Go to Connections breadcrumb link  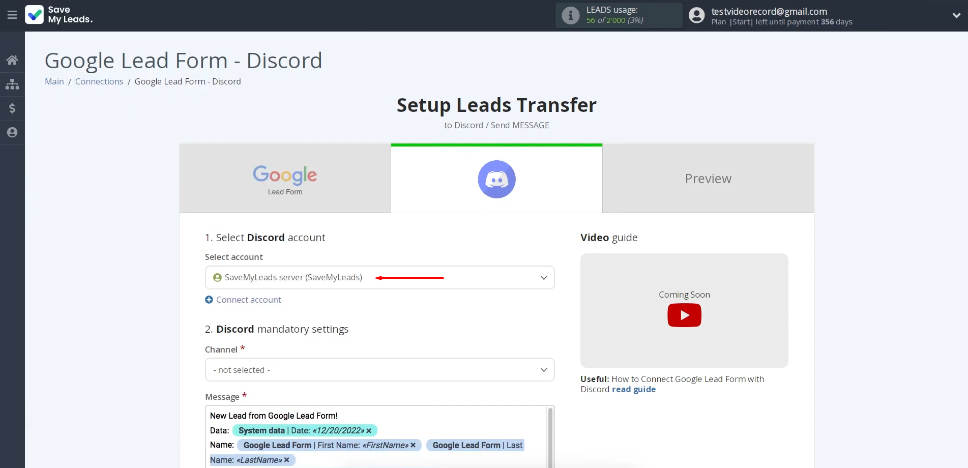[99, 81]
